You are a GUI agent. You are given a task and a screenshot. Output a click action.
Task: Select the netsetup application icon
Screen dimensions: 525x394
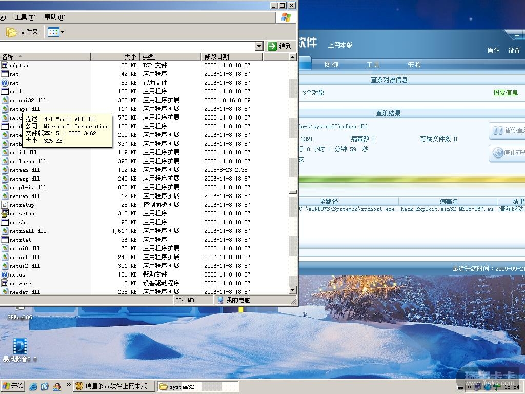click(x=5, y=213)
